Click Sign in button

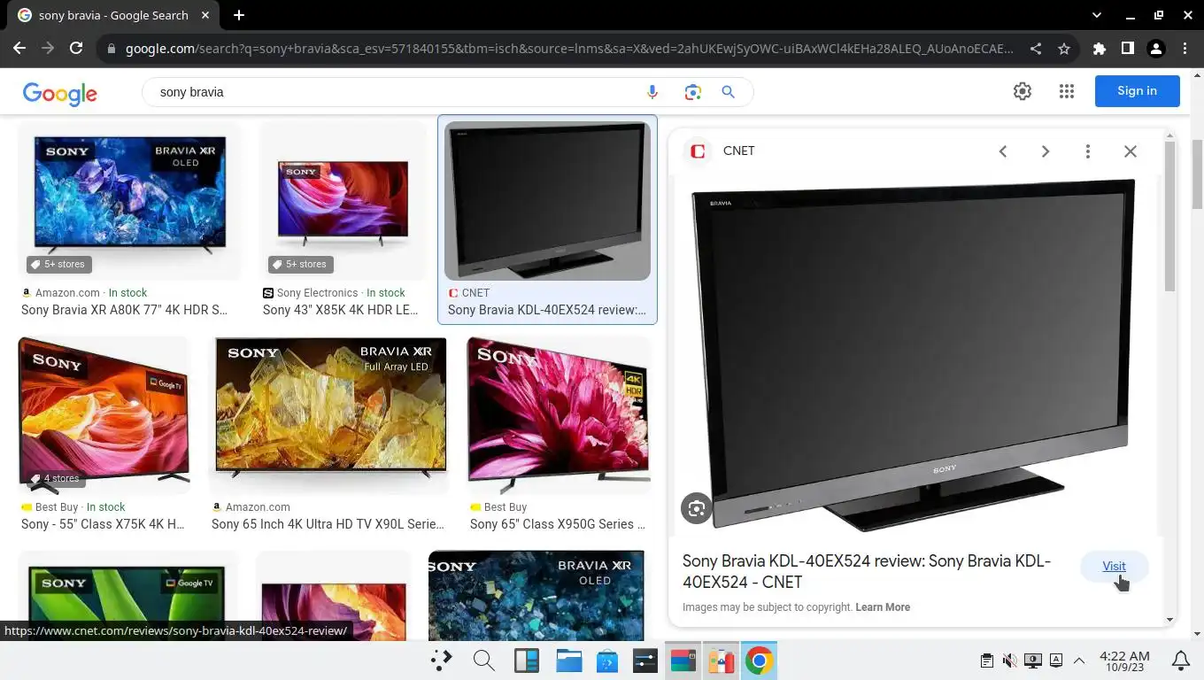coord(1137,91)
